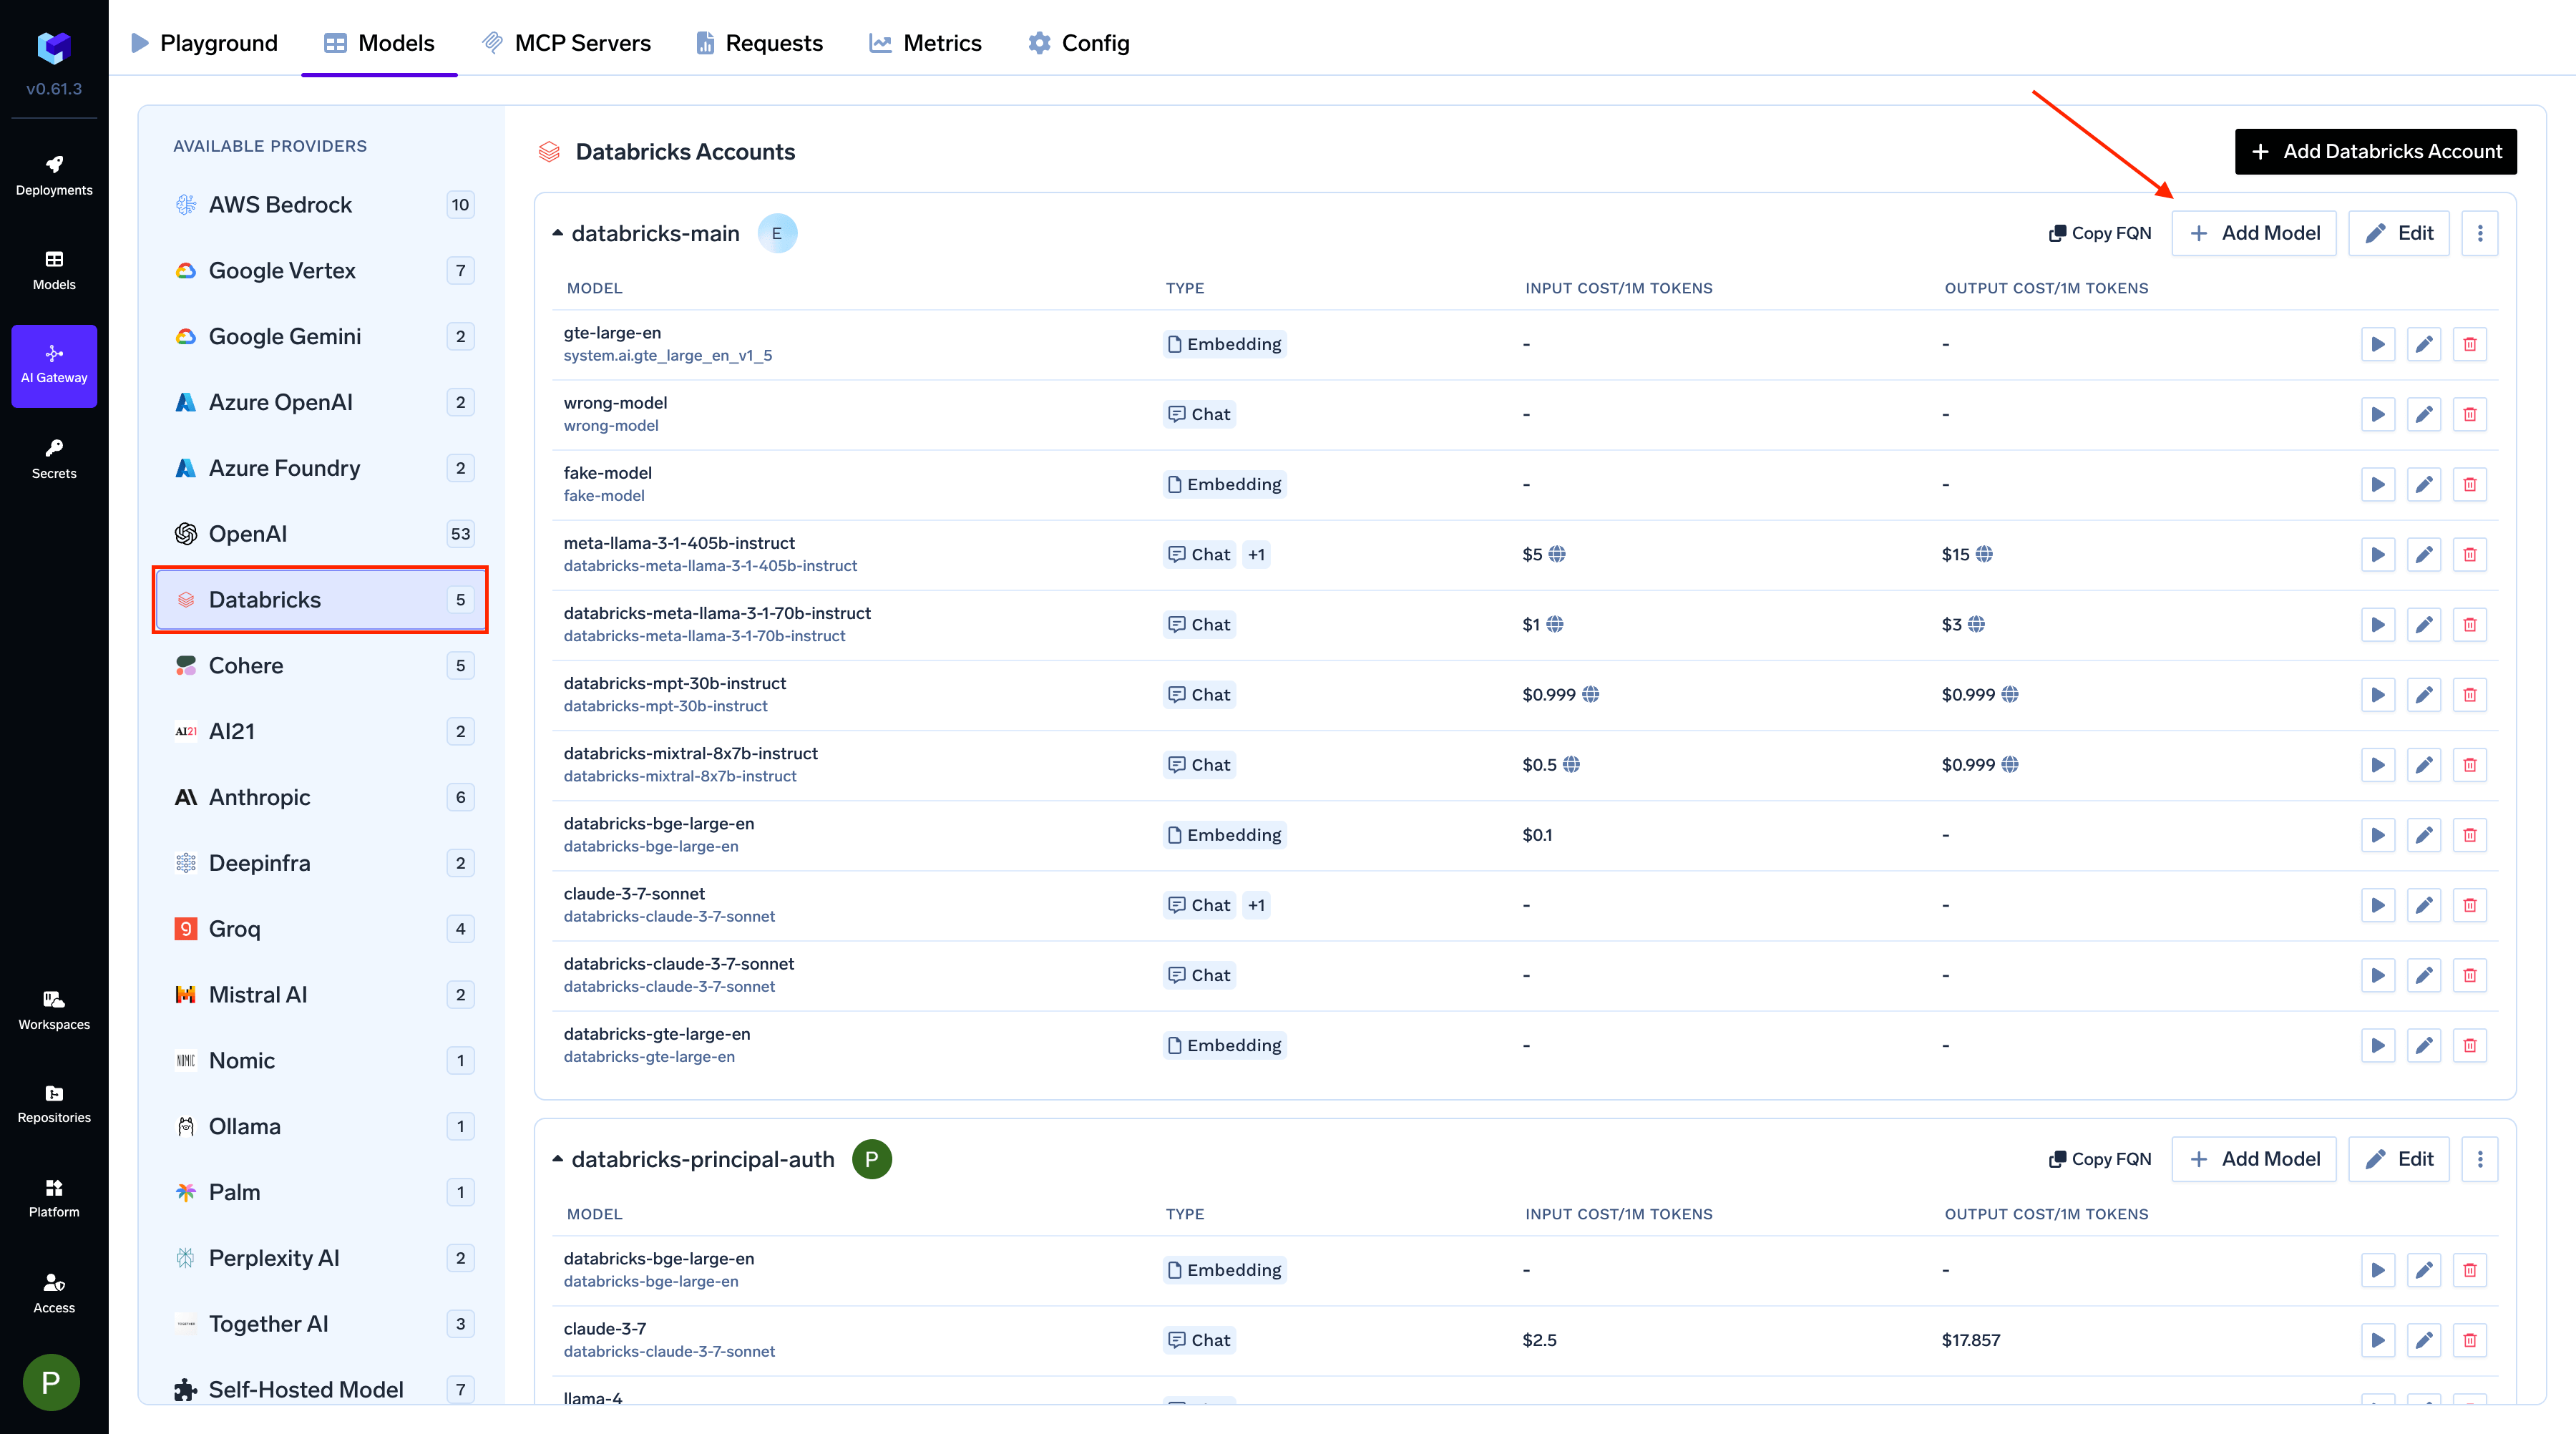2576x1434 pixels.
Task: Collapse the databricks-main account section
Action: click(x=558, y=233)
